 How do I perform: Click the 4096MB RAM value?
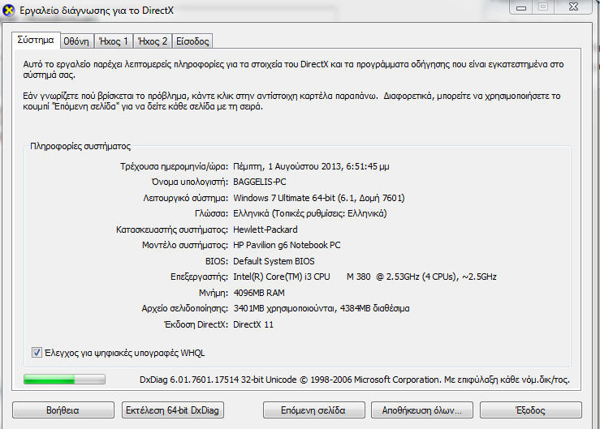(259, 293)
